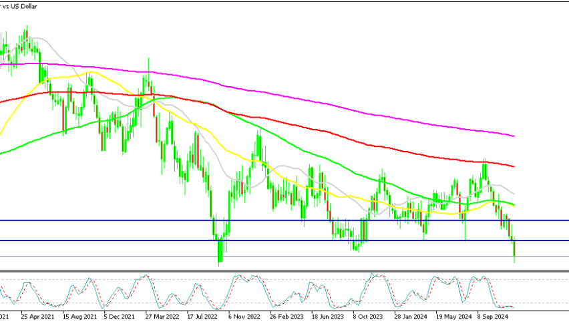Click the '25 Apr 2021' date label
The height and width of the screenshot is (324, 569).
pos(37,317)
